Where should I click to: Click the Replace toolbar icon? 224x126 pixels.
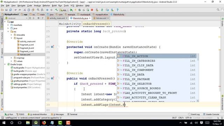[42, 10]
